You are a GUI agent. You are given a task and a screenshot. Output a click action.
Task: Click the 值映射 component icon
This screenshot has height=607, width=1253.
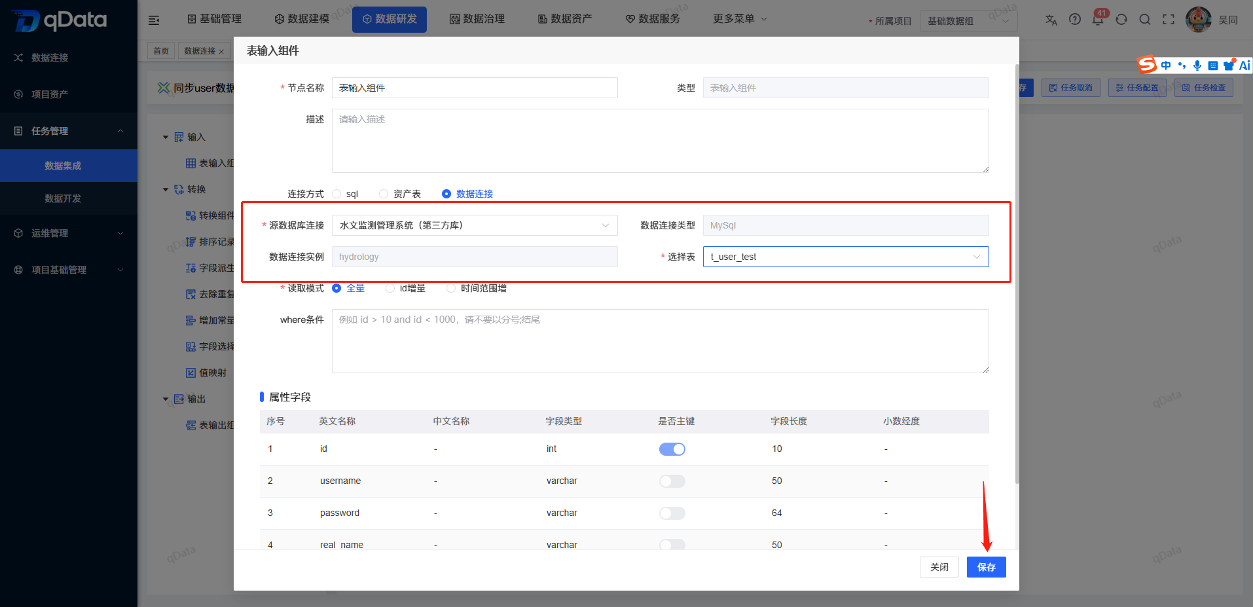[191, 373]
